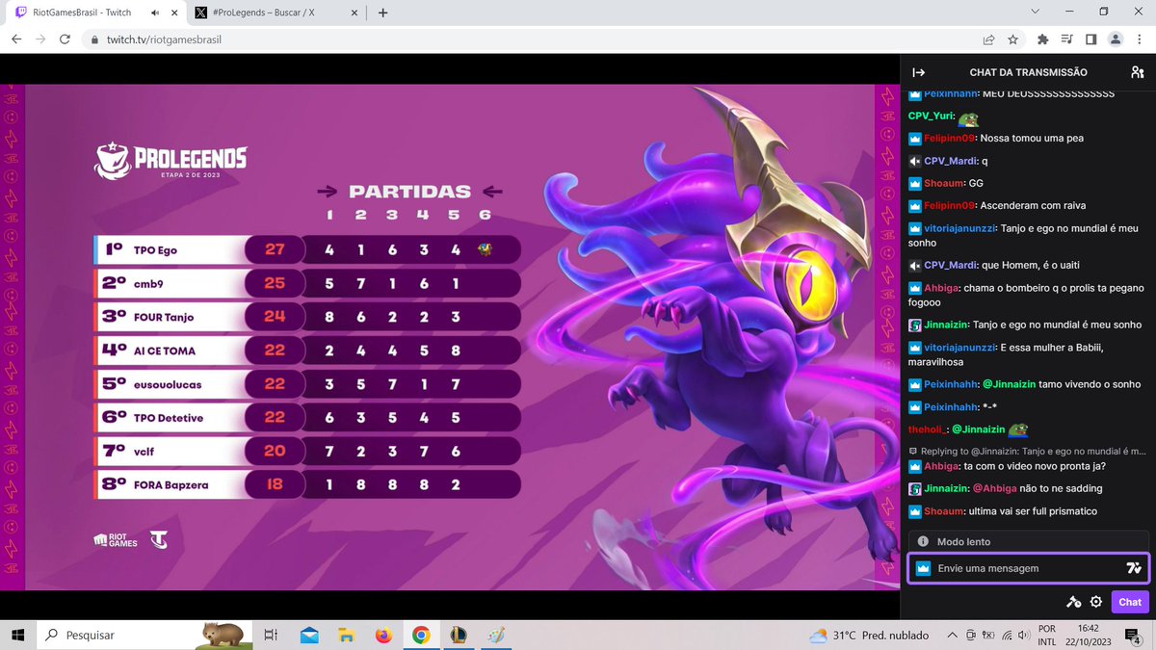Click the Replying to @Jinnaizin reply preview
The height and width of the screenshot is (650, 1156).
[x=1028, y=451]
